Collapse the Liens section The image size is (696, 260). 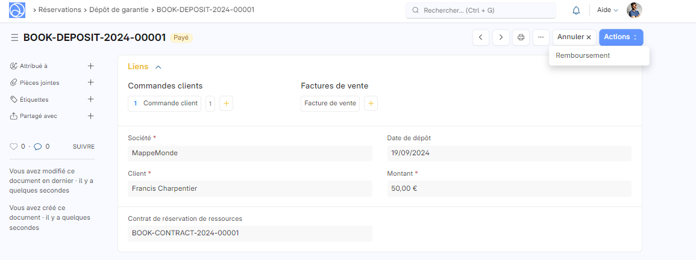point(158,67)
